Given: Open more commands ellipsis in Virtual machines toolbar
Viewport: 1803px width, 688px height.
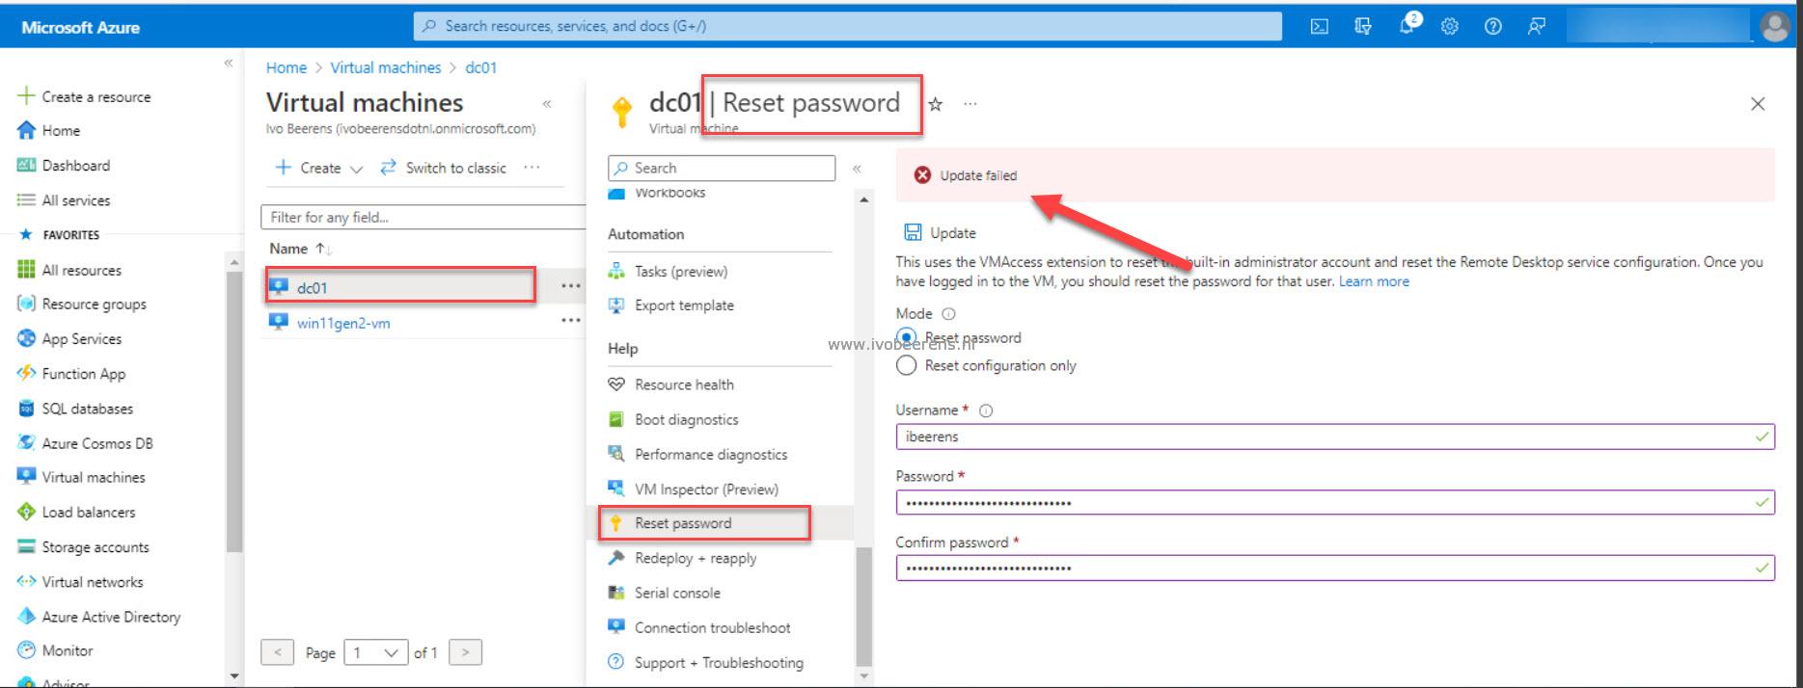Looking at the screenshot, I should click(x=532, y=168).
